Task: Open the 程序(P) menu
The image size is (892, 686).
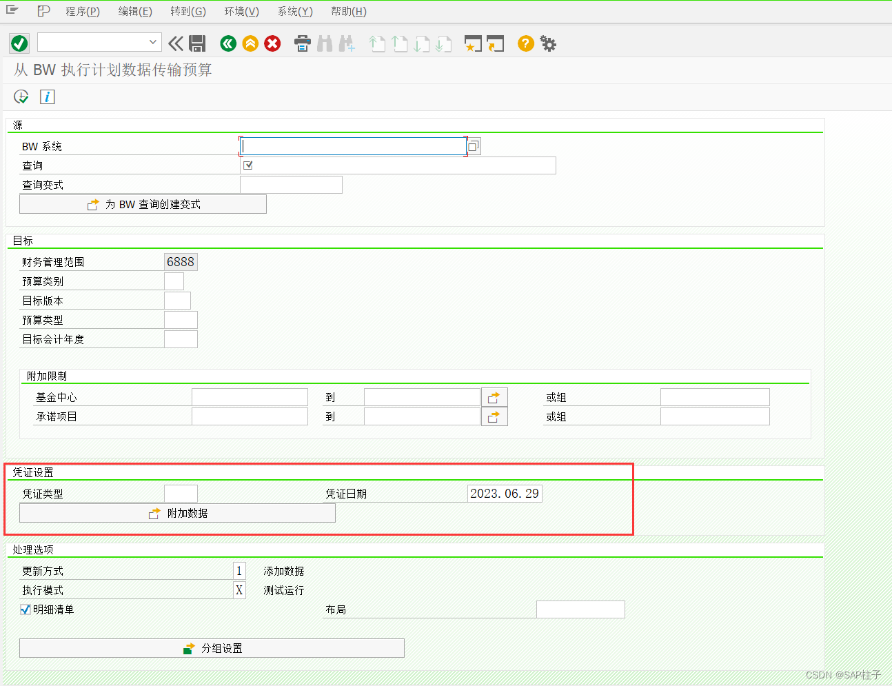Action: click(83, 11)
